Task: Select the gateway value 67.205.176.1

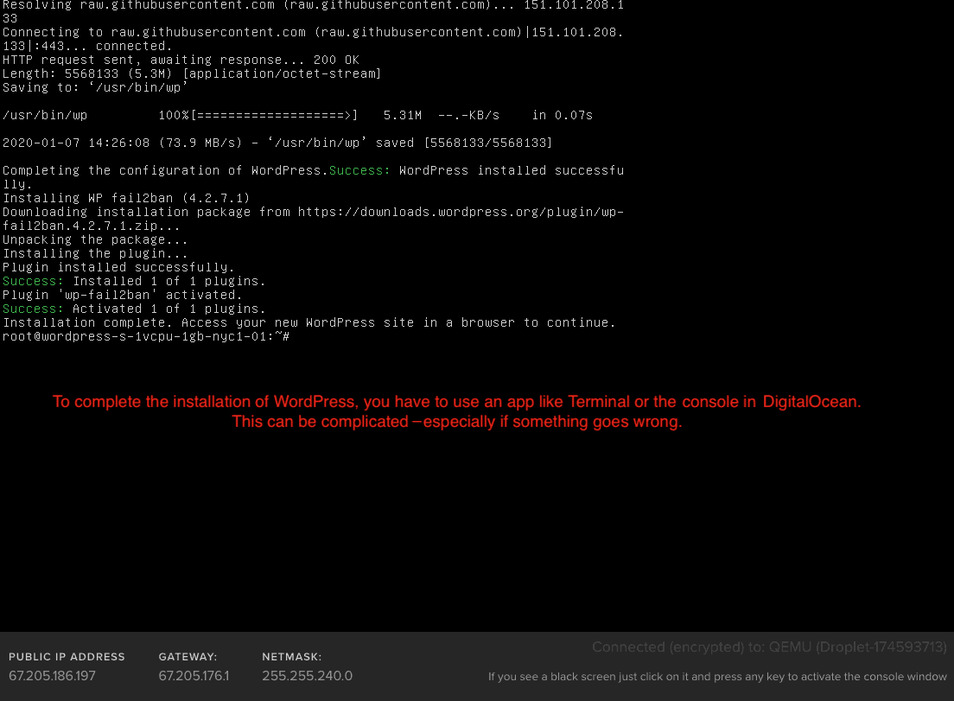Action: coord(194,675)
